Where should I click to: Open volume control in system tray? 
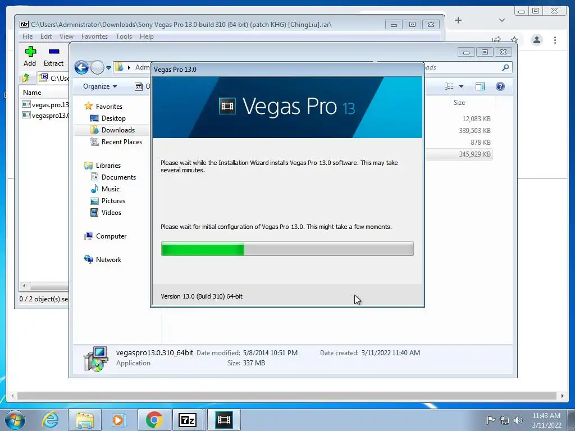coord(518,420)
